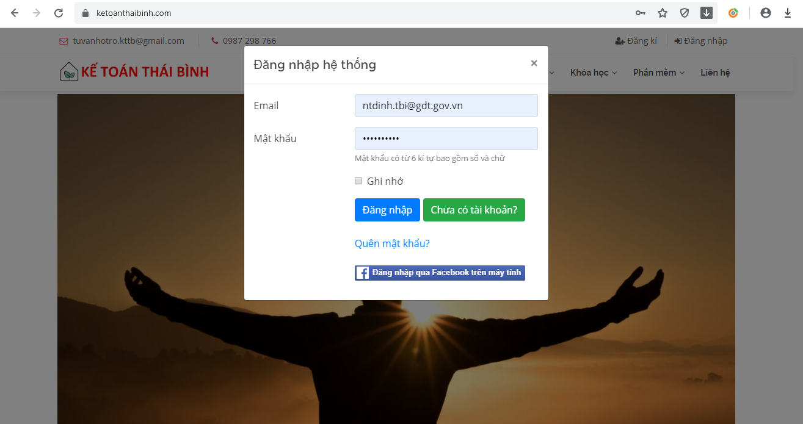803x424 pixels.
Task: Submit with the blue Đăng nhập button
Action: pyautogui.click(x=387, y=210)
